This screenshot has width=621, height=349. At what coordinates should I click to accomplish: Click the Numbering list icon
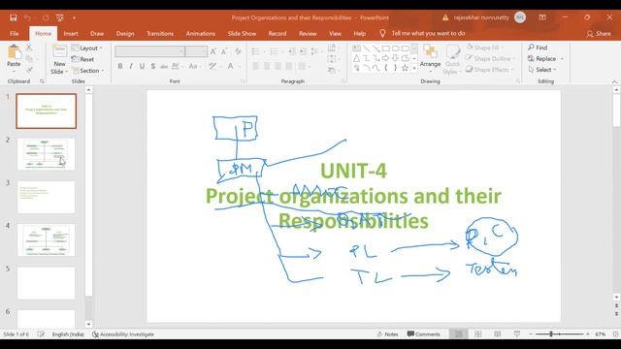click(x=274, y=51)
